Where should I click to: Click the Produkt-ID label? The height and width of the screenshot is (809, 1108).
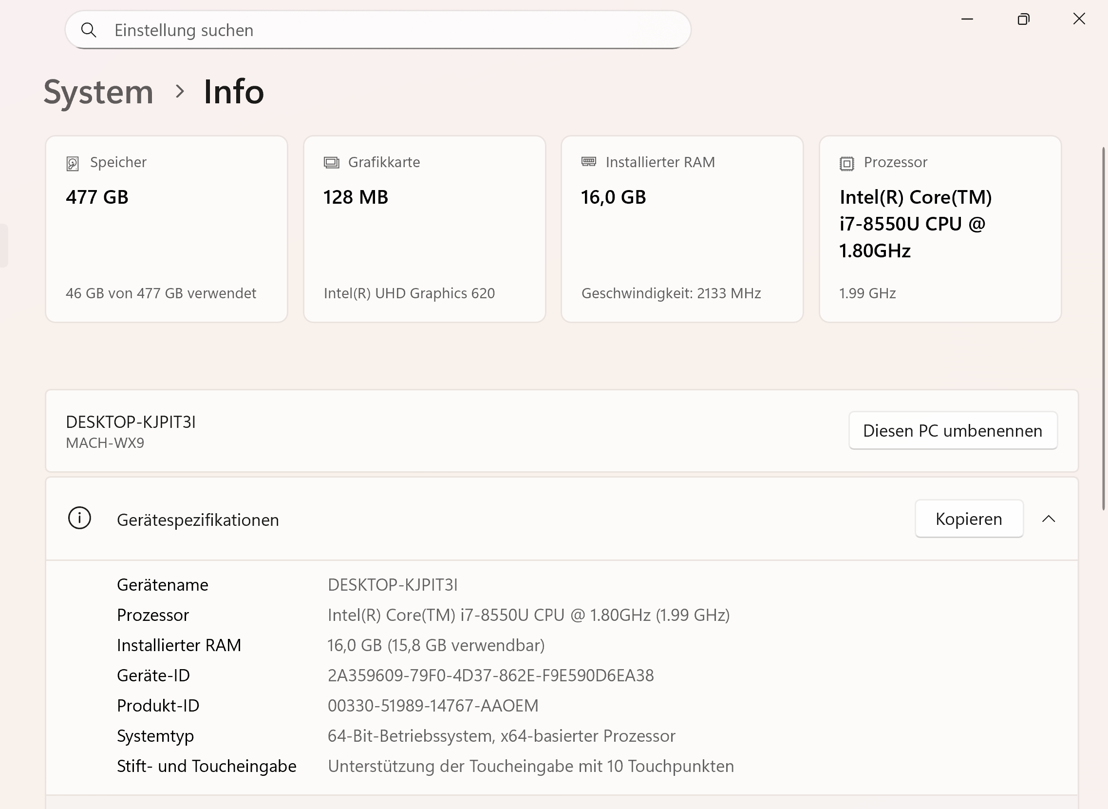click(x=158, y=706)
